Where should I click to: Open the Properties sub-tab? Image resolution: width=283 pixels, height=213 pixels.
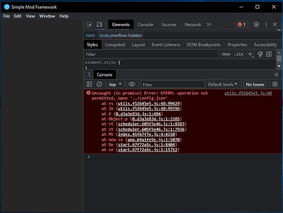point(238,45)
